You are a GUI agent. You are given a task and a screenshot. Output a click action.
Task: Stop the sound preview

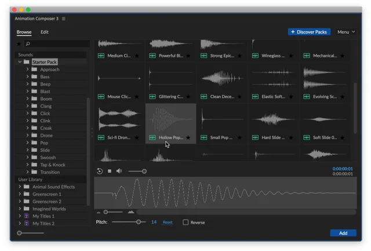[x=110, y=171]
